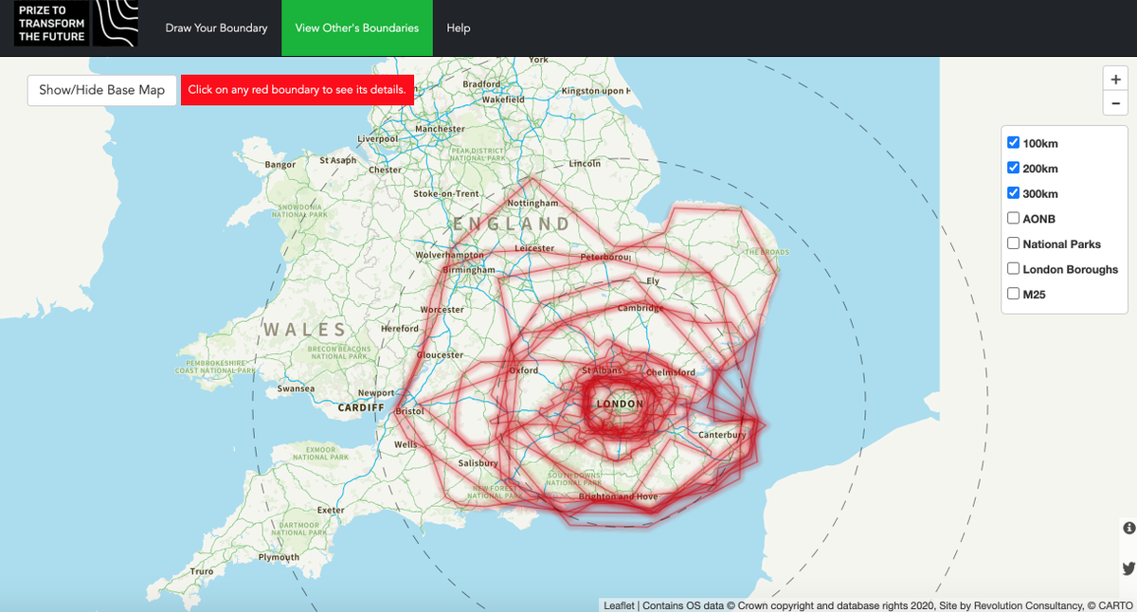Image resolution: width=1137 pixels, height=612 pixels.
Task: Click the Wakefield label
Action: (503, 99)
